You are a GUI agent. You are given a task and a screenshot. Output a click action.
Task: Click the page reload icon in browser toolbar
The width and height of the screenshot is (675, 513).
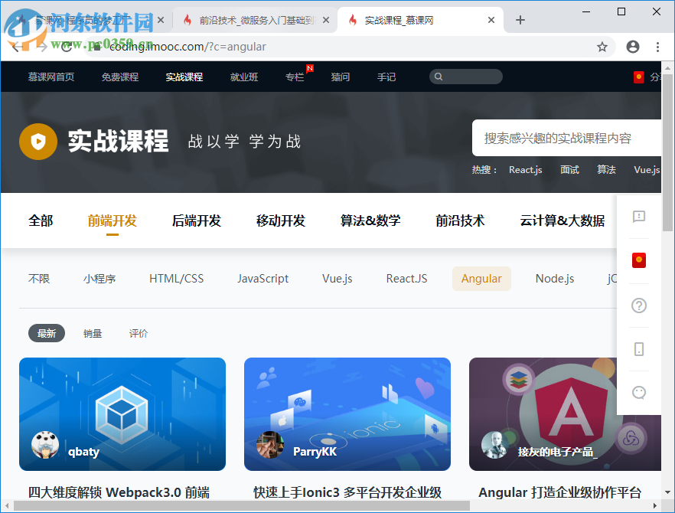(x=65, y=47)
